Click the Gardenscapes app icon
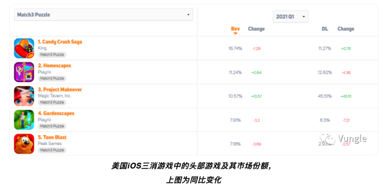Viewport: 390px width, 190px height. coord(24,120)
